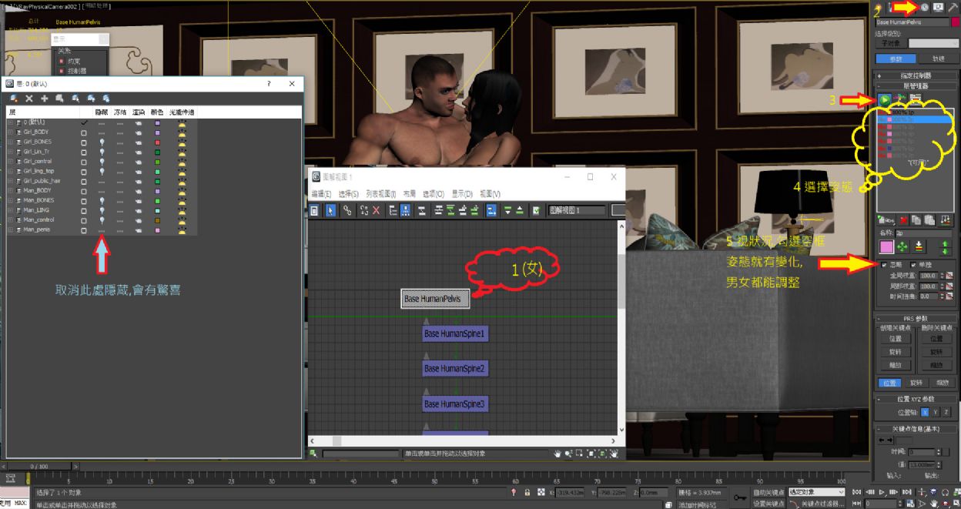
Task: Collapse the PRS 参数 rollout
Action: click(x=916, y=318)
